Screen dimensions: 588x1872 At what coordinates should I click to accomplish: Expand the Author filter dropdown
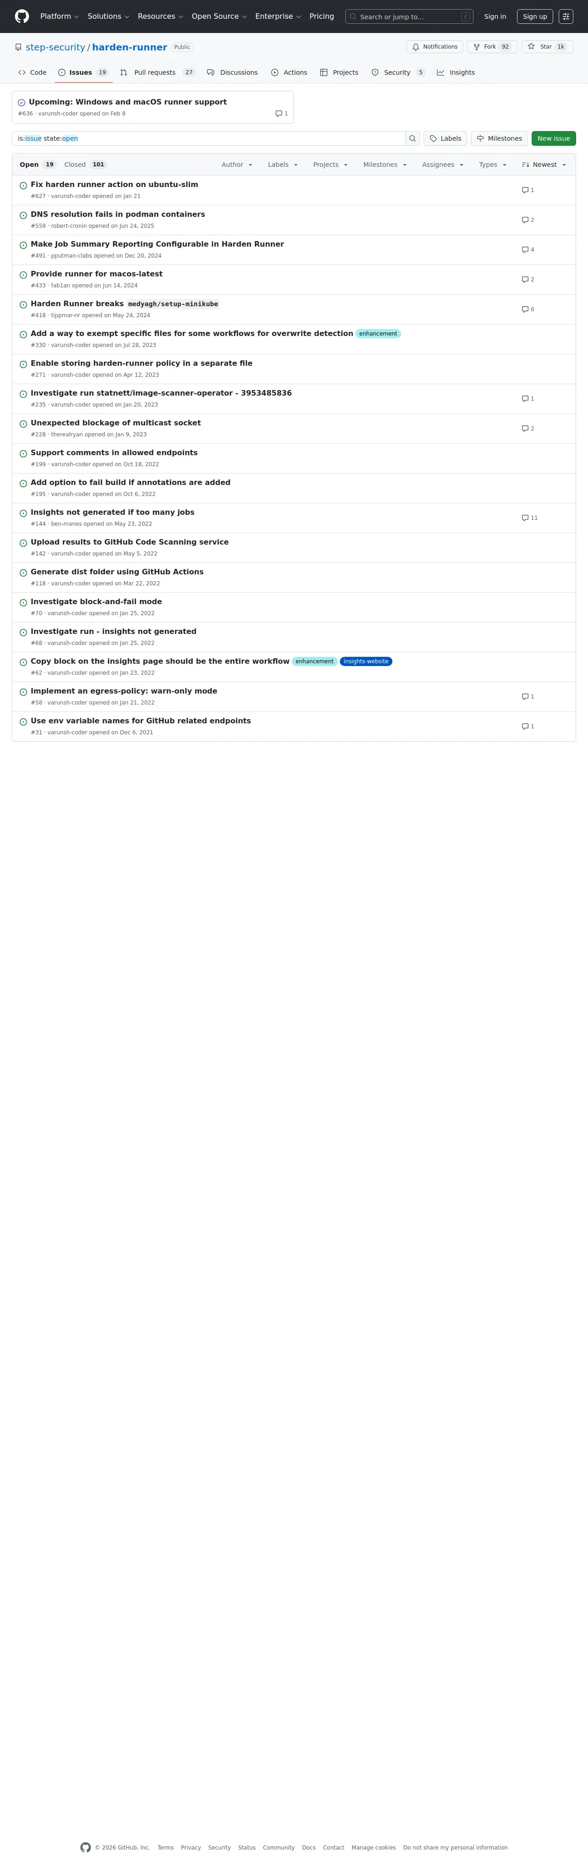pyautogui.click(x=237, y=165)
